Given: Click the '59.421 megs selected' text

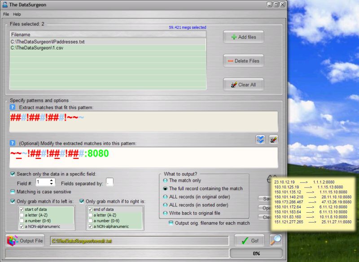Looking at the screenshot, I should tap(188, 27).
